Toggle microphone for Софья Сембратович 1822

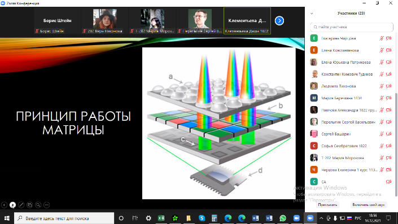pos(382,146)
